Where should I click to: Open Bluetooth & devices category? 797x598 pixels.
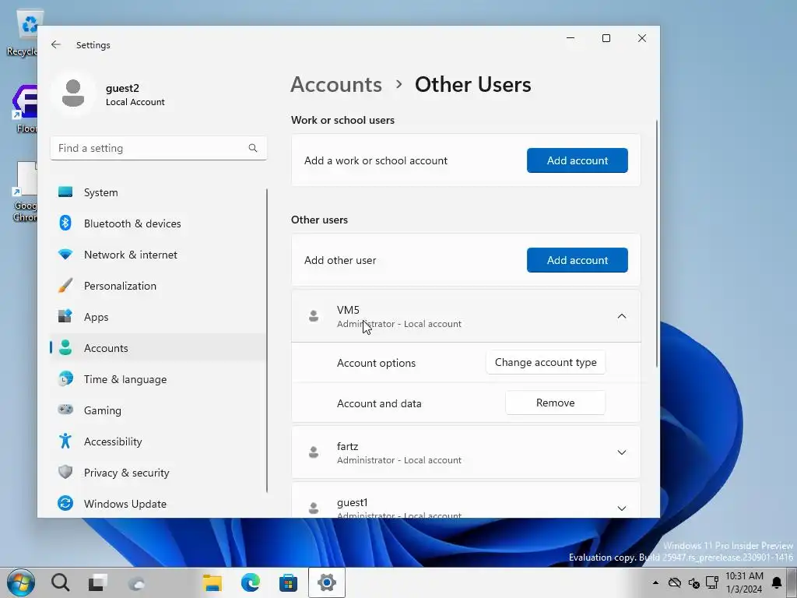tap(158, 223)
